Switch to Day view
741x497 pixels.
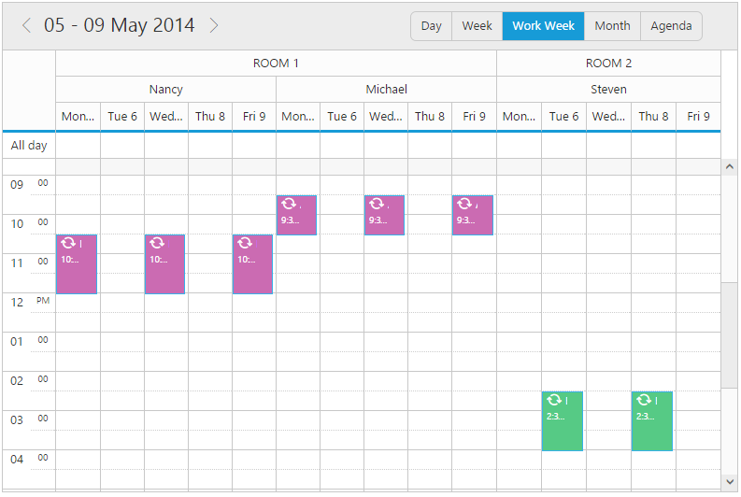tap(431, 26)
